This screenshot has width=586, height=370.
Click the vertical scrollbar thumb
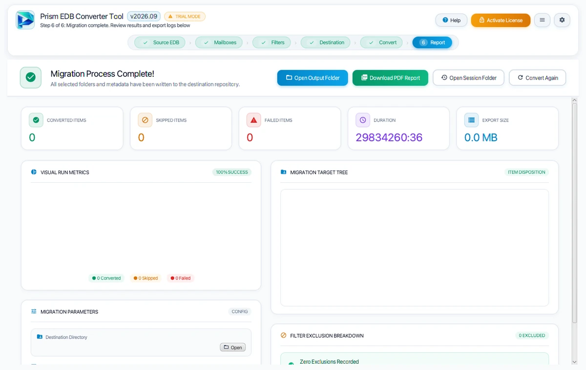coord(574,213)
